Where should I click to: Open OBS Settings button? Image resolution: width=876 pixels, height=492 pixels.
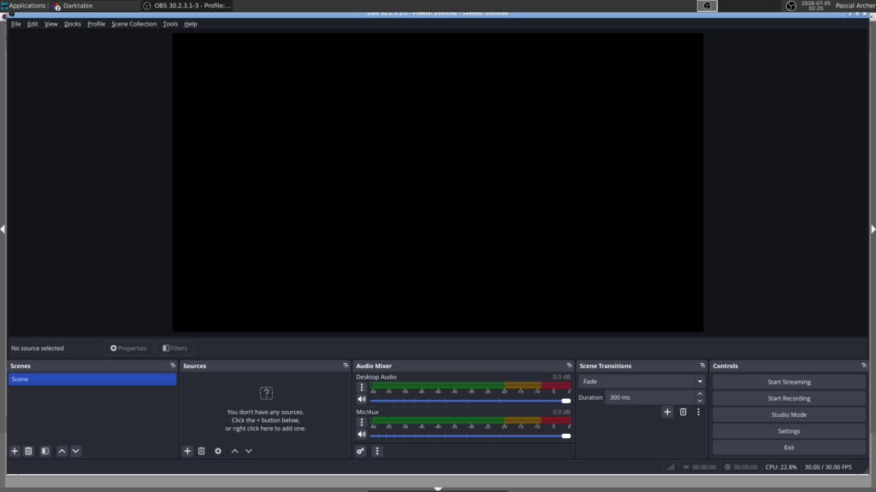pyautogui.click(x=789, y=430)
